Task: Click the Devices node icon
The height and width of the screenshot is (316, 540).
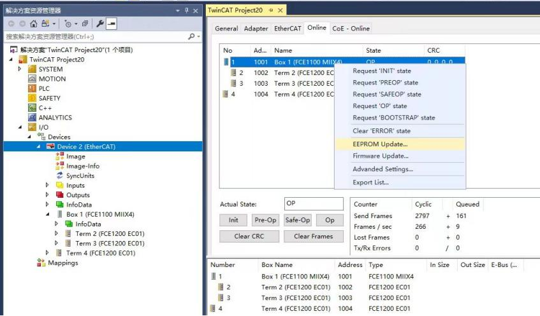Action: point(41,137)
